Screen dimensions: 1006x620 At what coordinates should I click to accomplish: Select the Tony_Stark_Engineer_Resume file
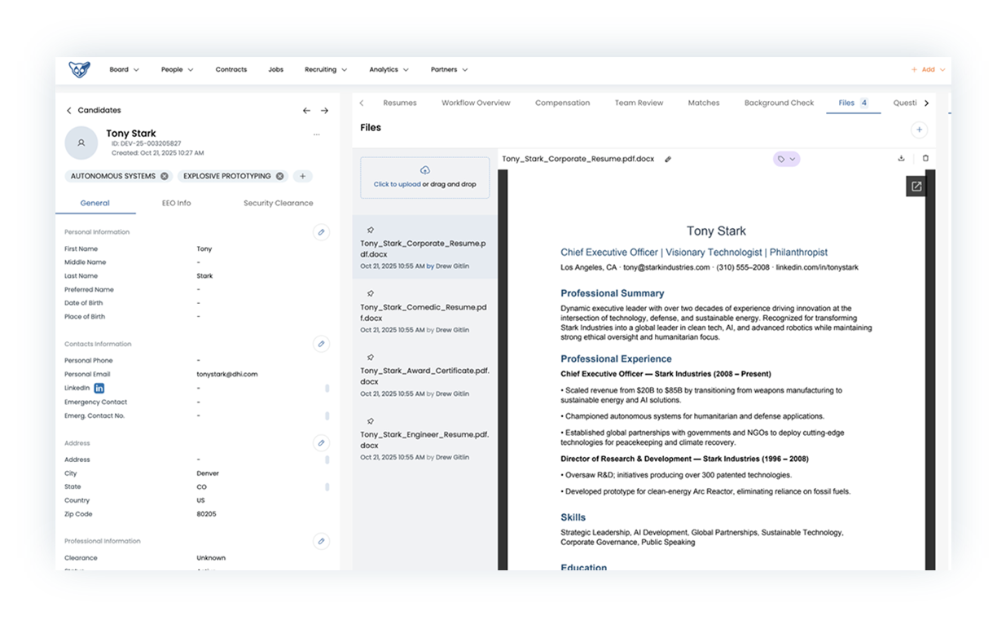(424, 440)
